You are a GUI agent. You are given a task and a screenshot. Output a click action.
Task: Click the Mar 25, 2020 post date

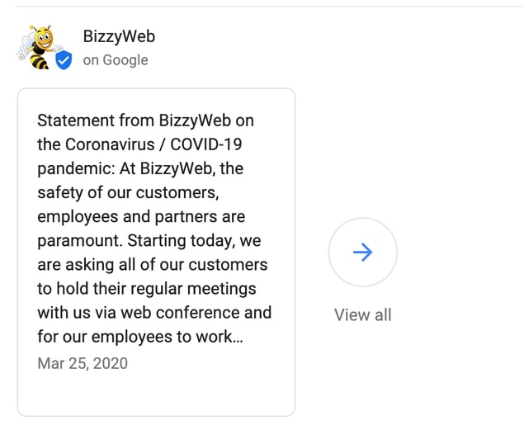pos(83,363)
